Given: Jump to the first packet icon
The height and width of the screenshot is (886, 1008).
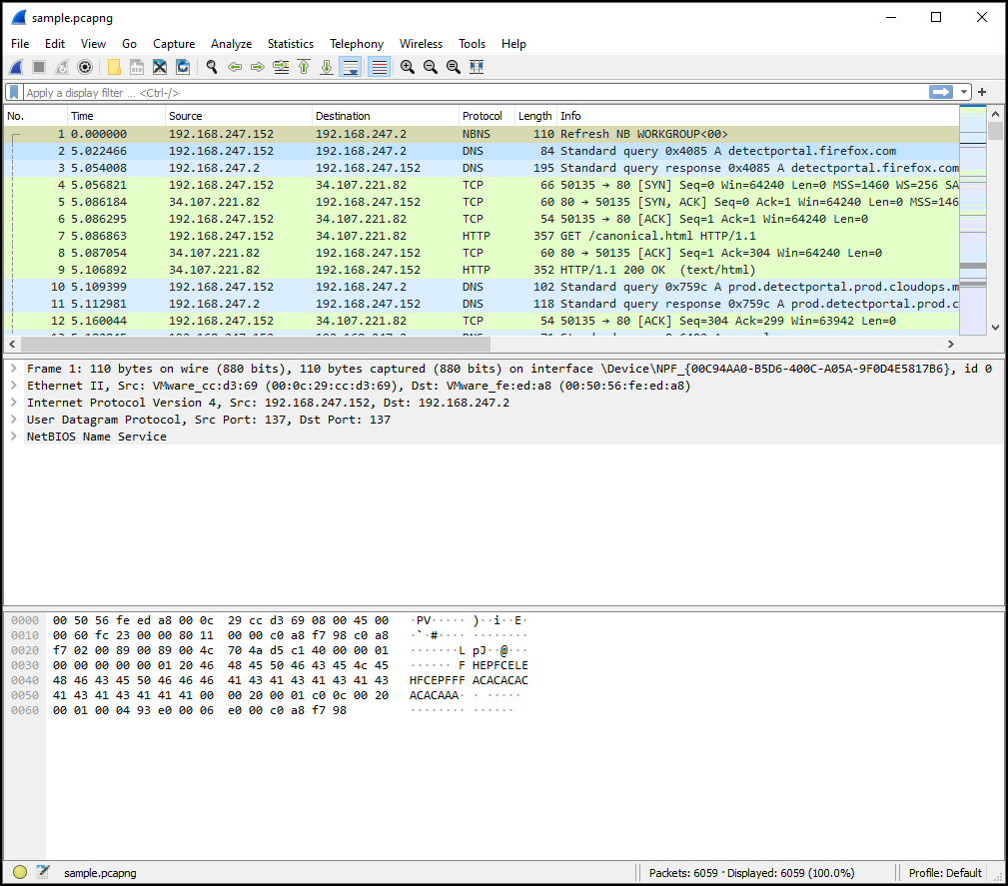Looking at the screenshot, I should point(304,67).
